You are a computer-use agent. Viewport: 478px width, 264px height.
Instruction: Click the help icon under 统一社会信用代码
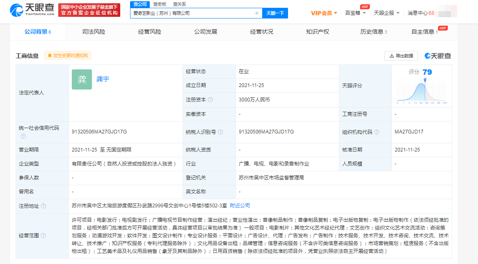[x=23, y=136]
